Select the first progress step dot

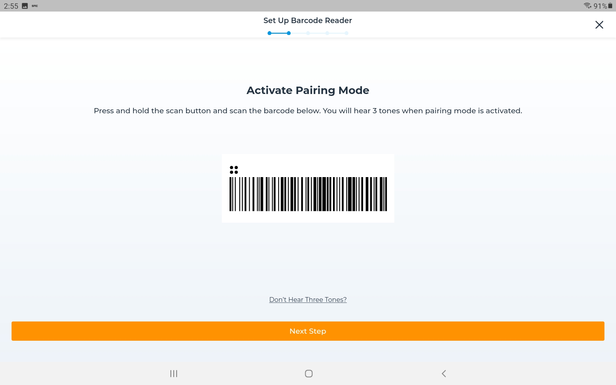tap(269, 33)
